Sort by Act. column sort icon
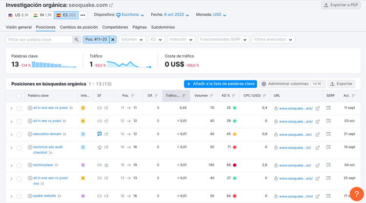This screenshot has width=366, height=203. pos(353,96)
